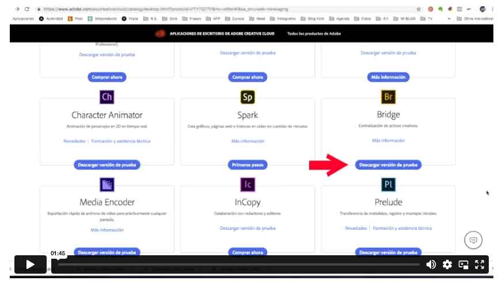Screen dimensions: 498x284
Task: Click InCopy Descargar versión de prueba link
Action: pos(248,228)
